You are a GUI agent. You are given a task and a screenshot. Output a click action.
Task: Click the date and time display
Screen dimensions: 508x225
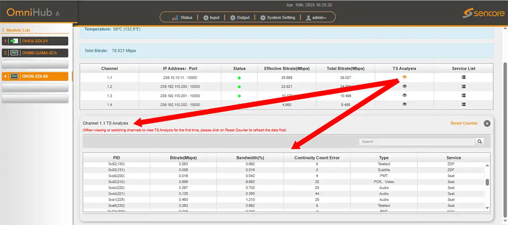(x=309, y=5)
